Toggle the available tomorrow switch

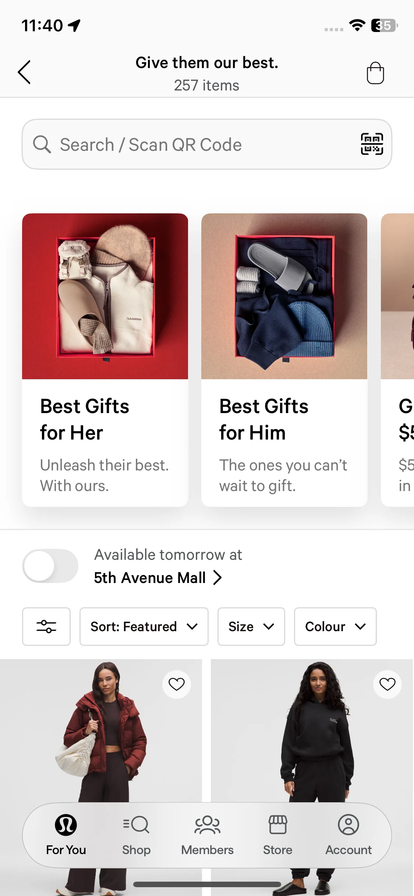pos(50,566)
